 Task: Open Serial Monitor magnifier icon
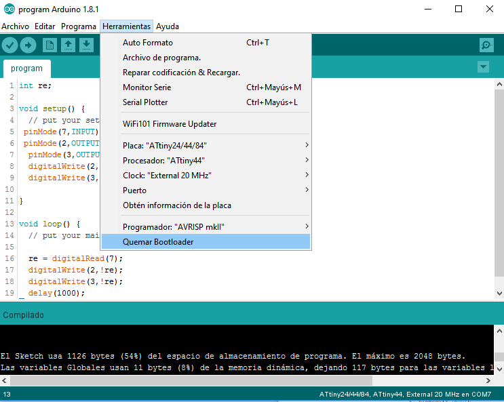[x=486, y=45]
